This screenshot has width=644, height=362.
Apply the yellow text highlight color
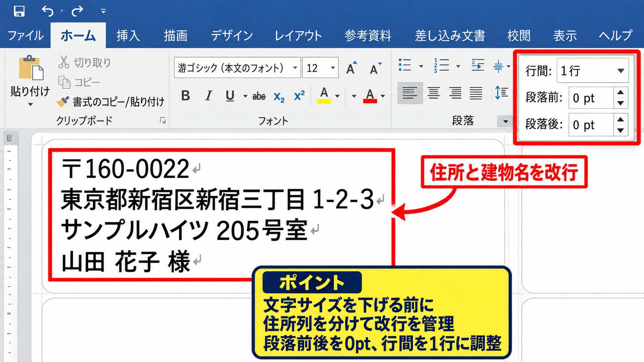click(x=324, y=95)
